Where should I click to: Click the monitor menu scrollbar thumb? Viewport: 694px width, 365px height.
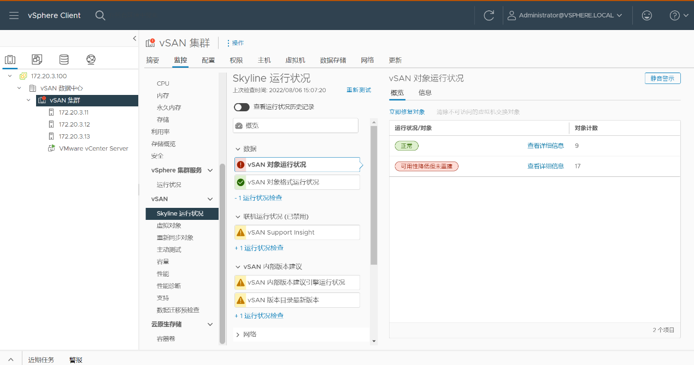tap(222, 253)
